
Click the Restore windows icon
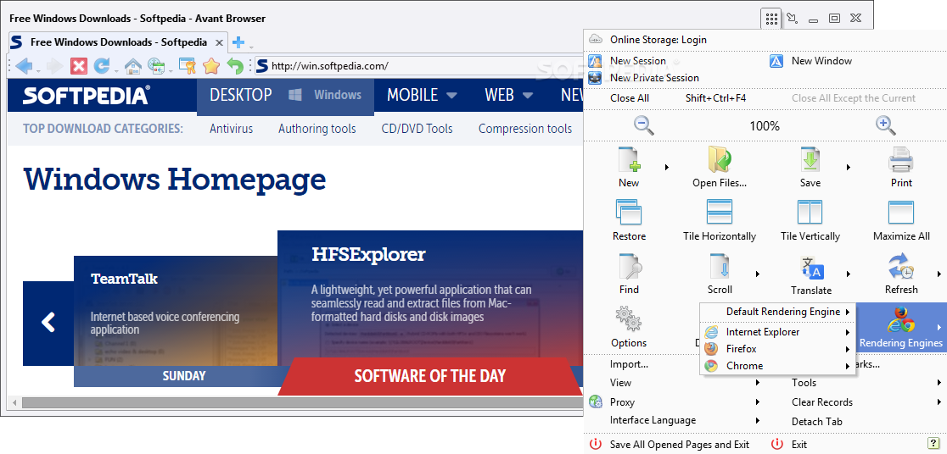[629, 213]
